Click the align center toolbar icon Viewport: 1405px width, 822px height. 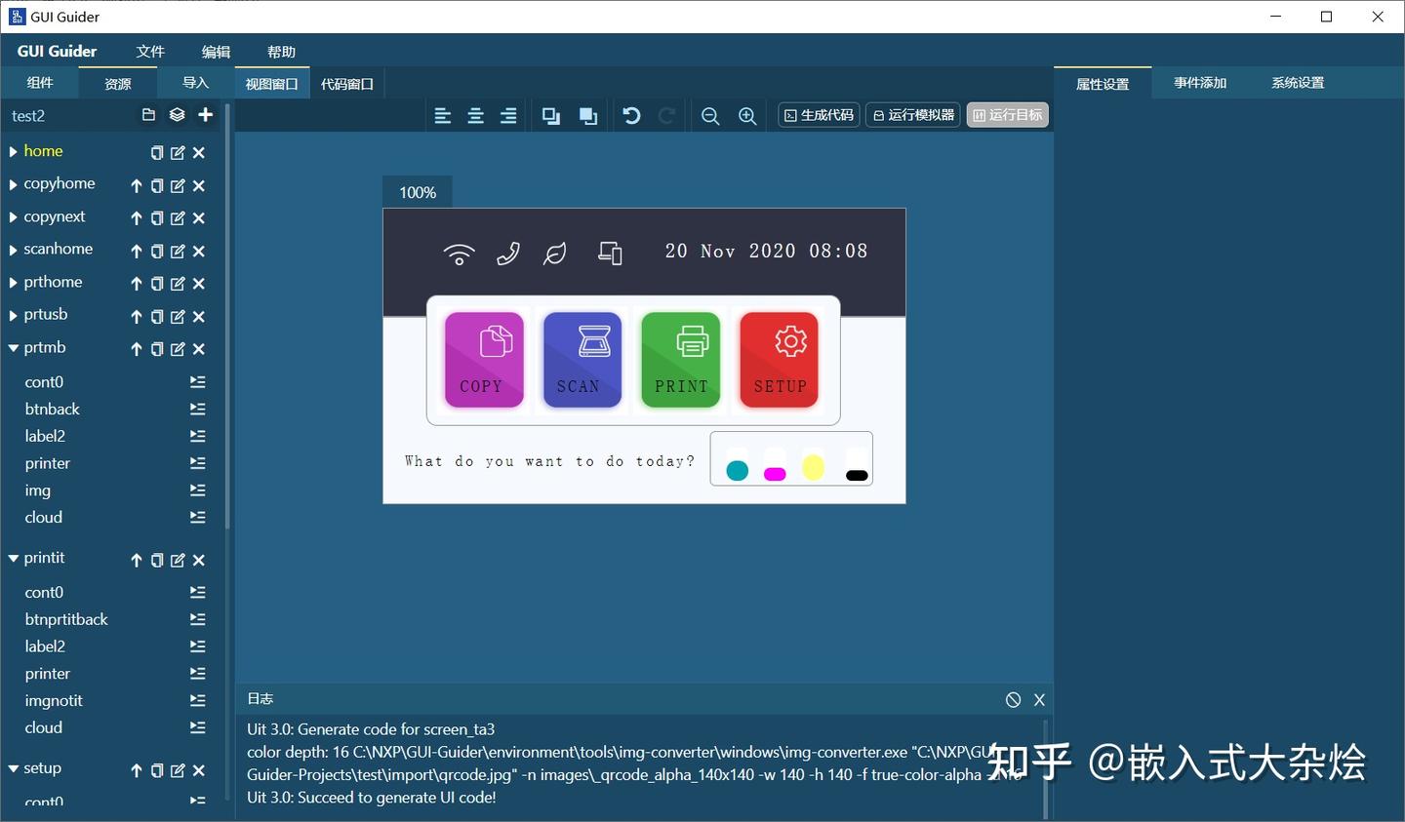pyautogui.click(x=475, y=115)
